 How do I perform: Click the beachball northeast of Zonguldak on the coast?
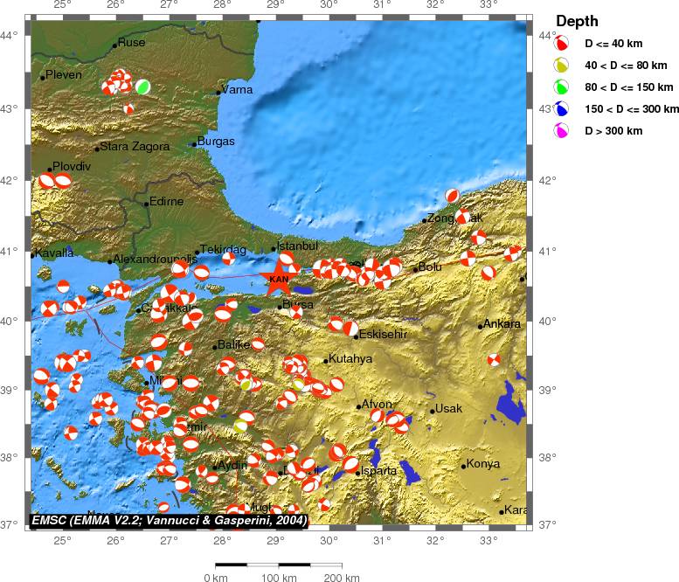452,196
